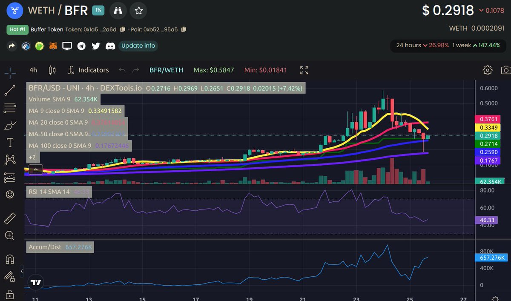The height and width of the screenshot is (301, 511).
Task: Open the chart patterns tool
Action: point(10,160)
